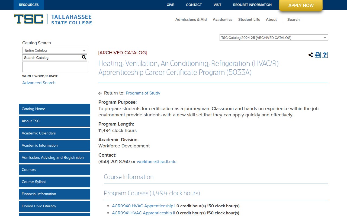This screenshot has height=216, width=347.
Task: Click the return arrow beside Return to
Action: pos(100,93)
